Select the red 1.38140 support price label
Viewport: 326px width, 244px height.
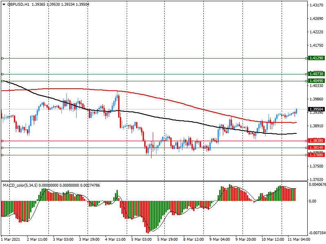317,148
